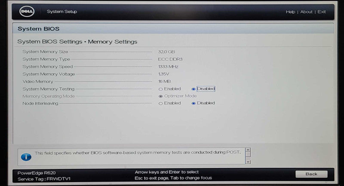Click the Dell logo icon
This screenshot has height=186, width=344.
[x=27, y=12]
